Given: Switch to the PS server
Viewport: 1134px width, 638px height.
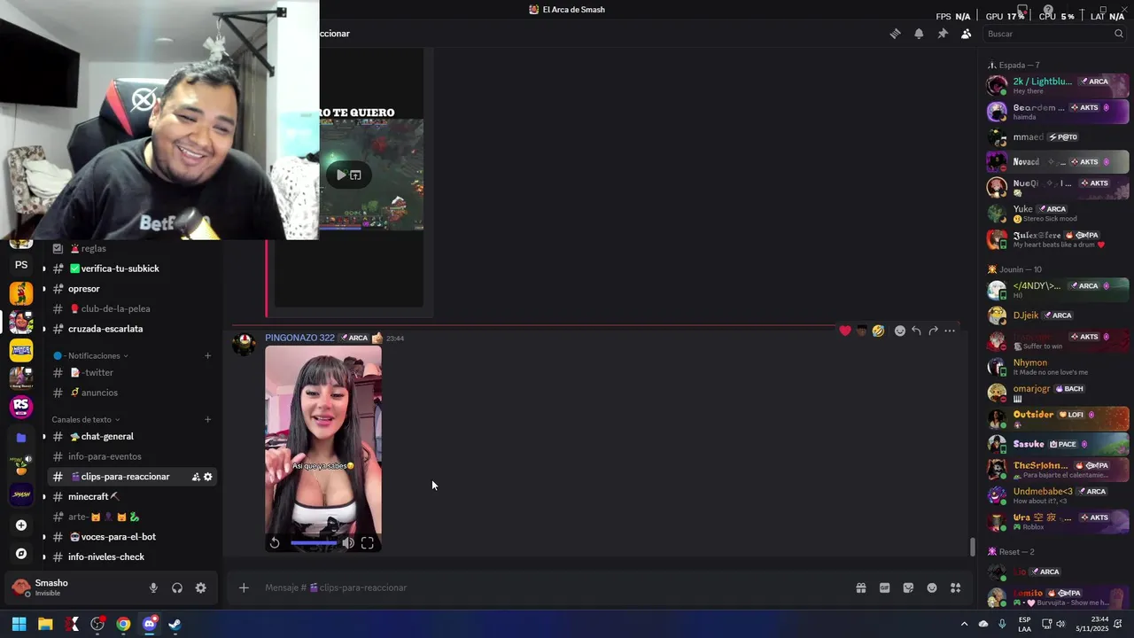Looking at the screenshot, I should [21, 265].
